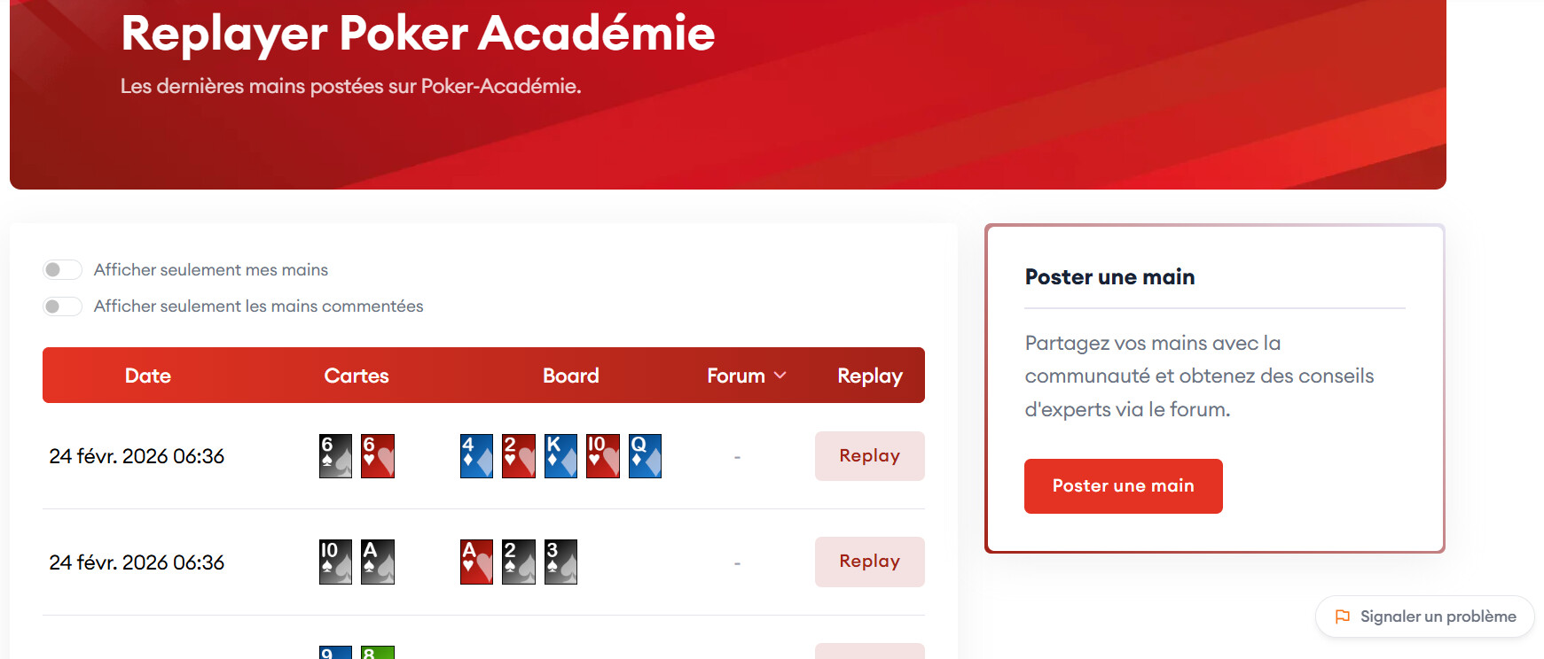Toggle Afficher seulement mes mains switch
This screenshot has height=659, width=1544.
click(62, 269)
